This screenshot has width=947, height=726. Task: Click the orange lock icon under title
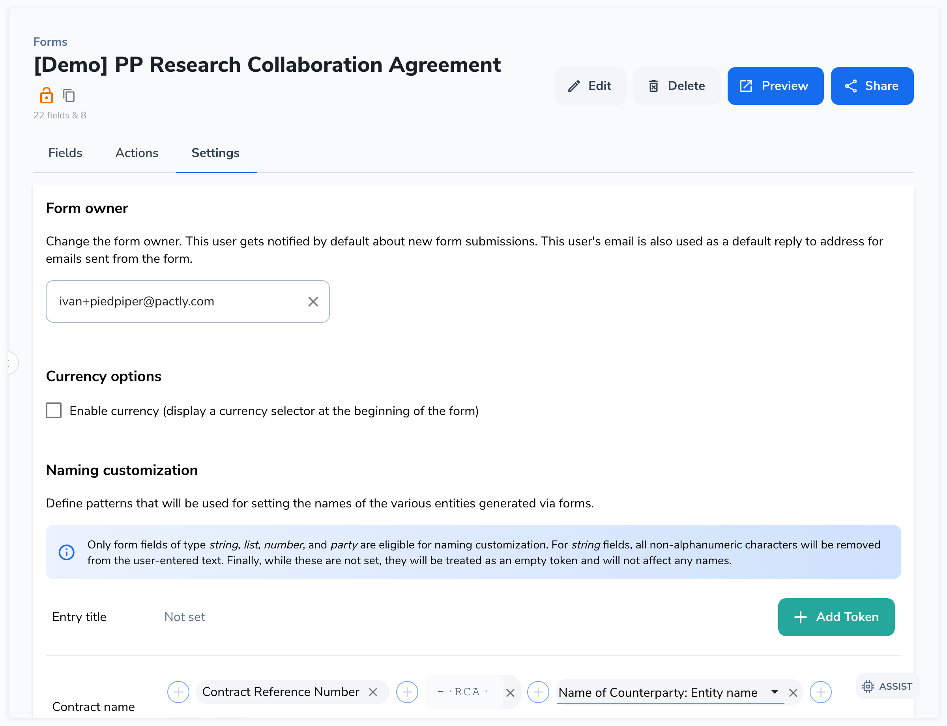(x=46, y=95)
